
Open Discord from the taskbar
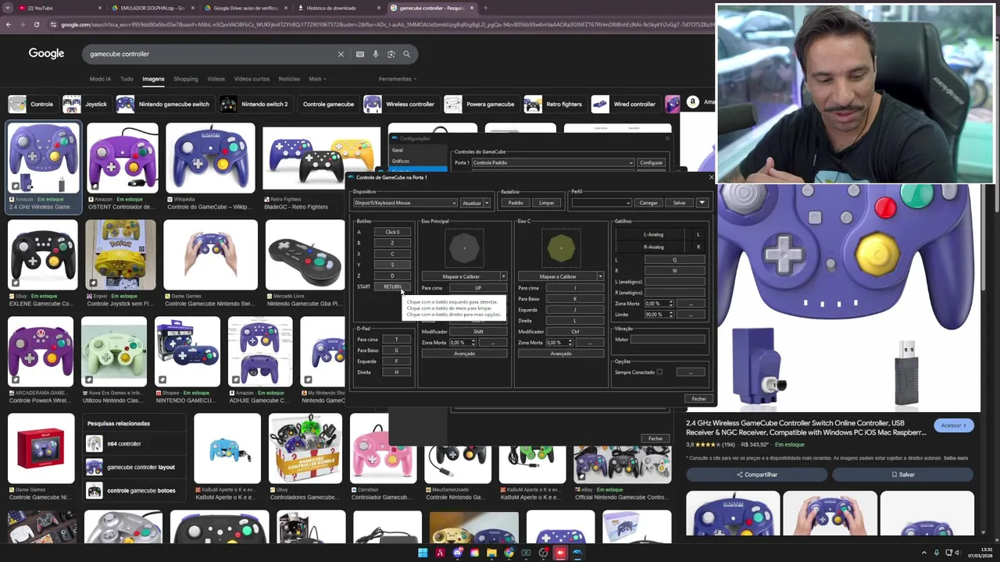click(457, 553)
